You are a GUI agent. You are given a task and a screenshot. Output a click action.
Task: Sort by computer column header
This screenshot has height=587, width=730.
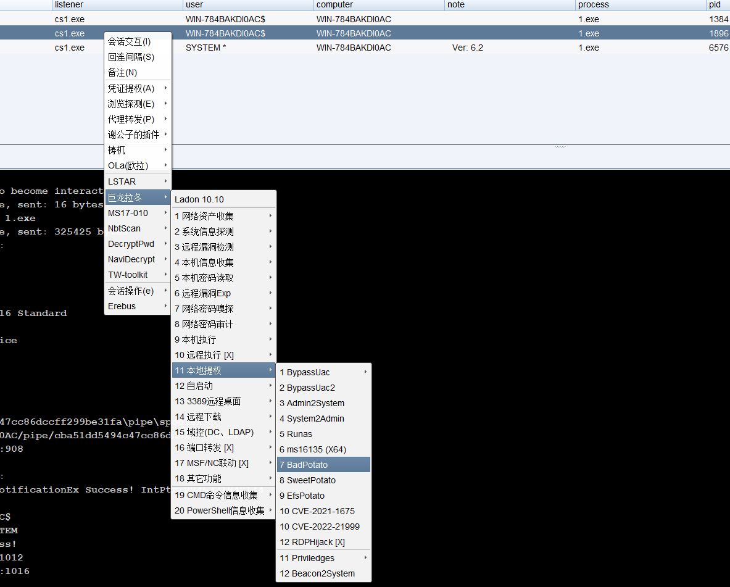click(x=379, y=5)
